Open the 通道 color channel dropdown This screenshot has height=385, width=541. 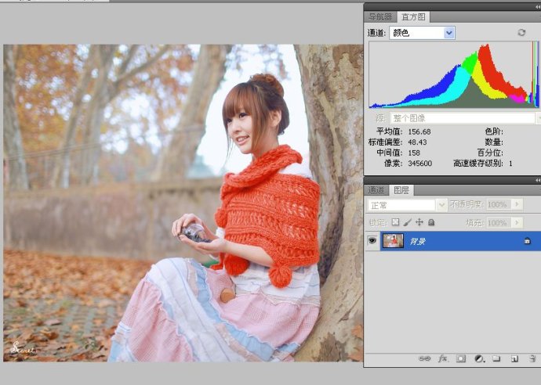(x=449, y=33)
